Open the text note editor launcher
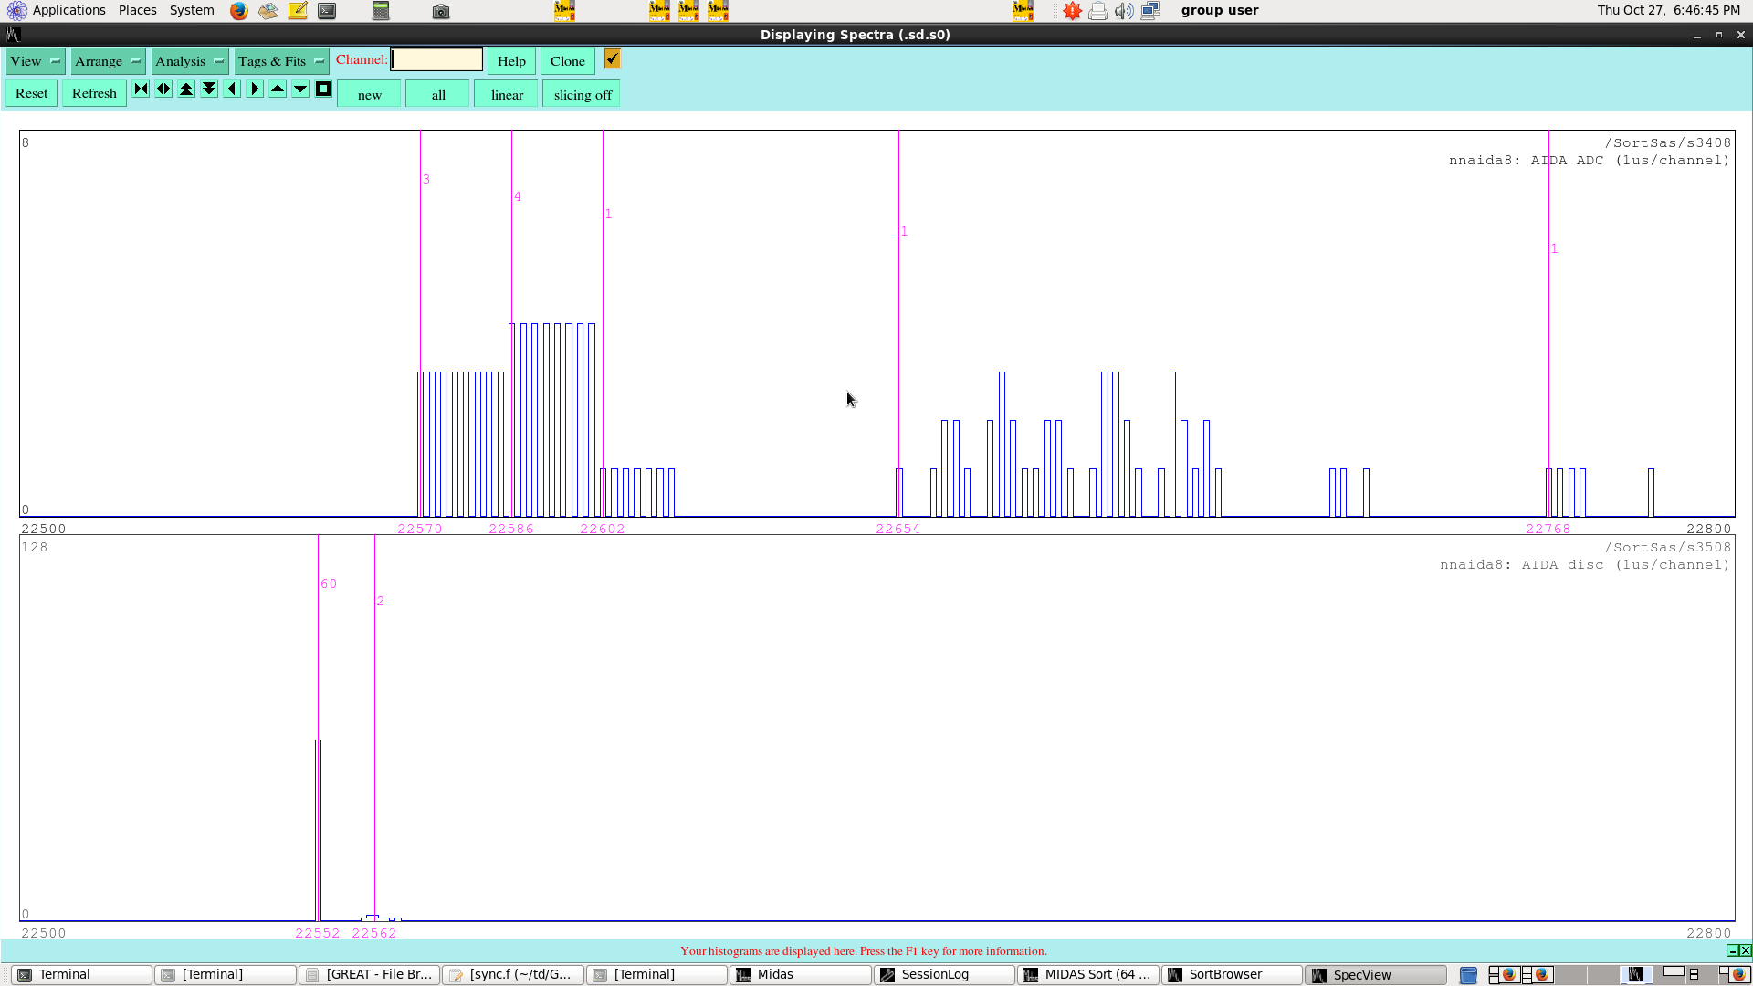Screen dimensions: 1753x986 pyautogui.click(x=298, y=11)
